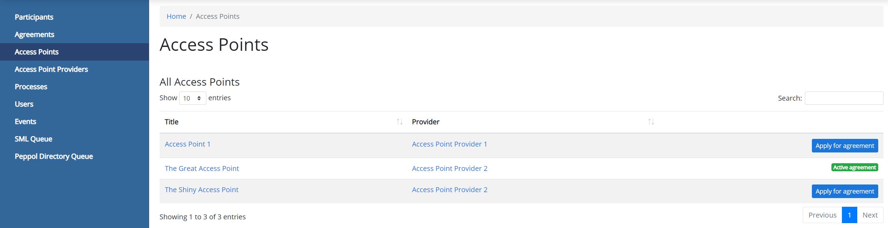Viewport: 888px width, 228px height.
Task: Open The Great Access Point link
Action: pyautogui.click(x=201, y=168)
